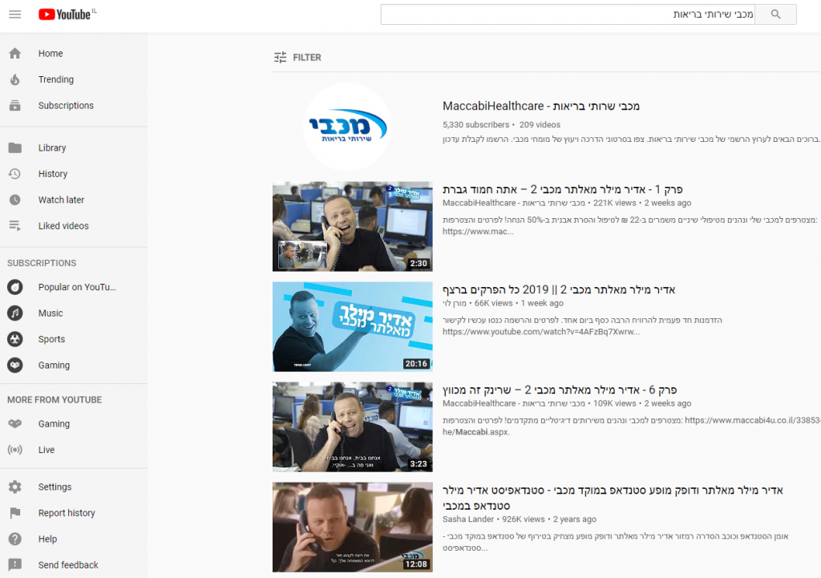Click the Send feedback icon
Image resolution: width=821 pixels, height=578 pixels.
pos(15,564)
